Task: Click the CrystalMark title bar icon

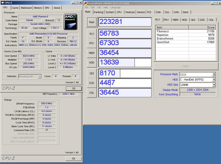Action: tap(85, 3)
